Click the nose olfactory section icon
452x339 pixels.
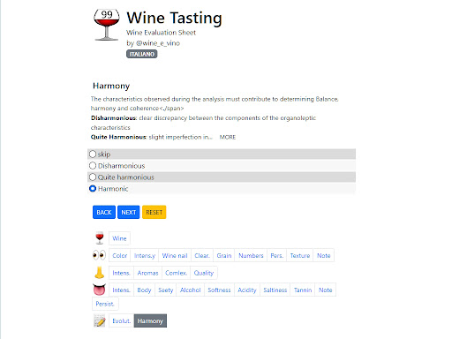coord(100,273)
